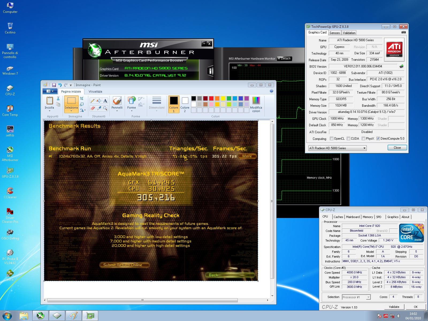Pick the red color swatch in Paint palette
Screen dimensions: 428x321
click(x=211, y=98)
